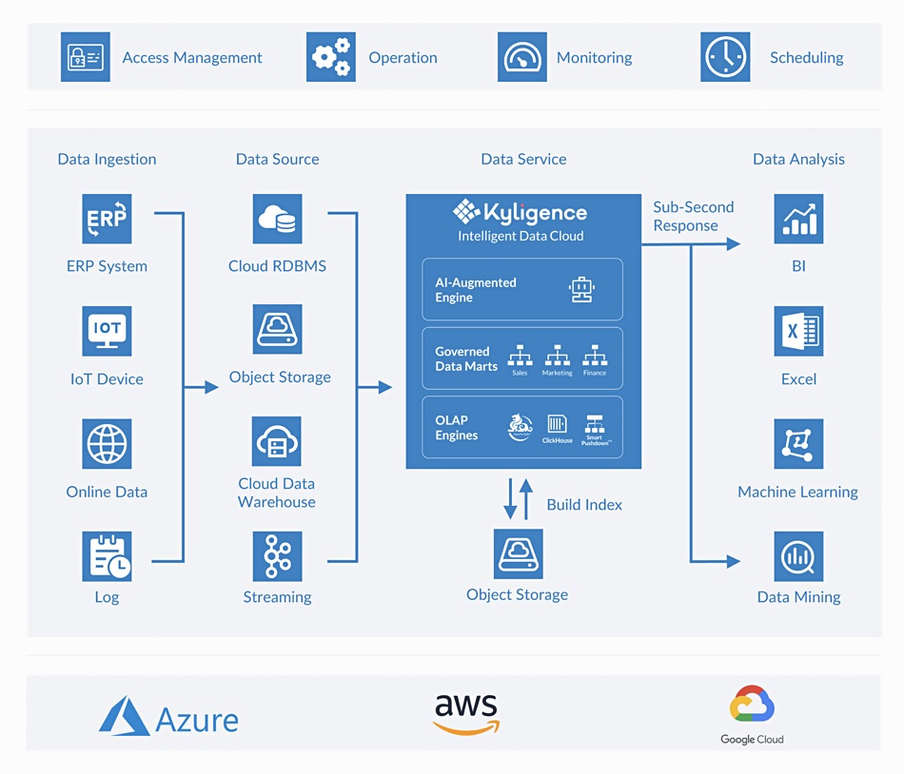
Task: Select the AI-Augmented Engine robot icon
Action: coord(581,289)
